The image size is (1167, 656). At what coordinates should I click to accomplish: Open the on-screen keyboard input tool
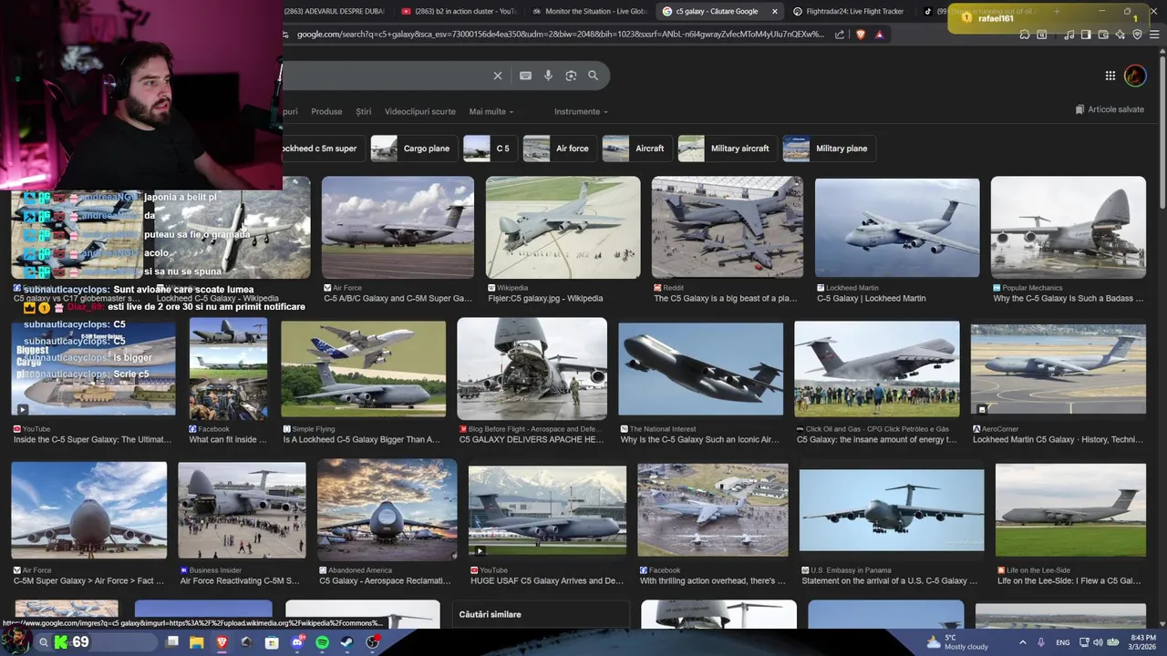pyautogui.click(x=525, y=76)
